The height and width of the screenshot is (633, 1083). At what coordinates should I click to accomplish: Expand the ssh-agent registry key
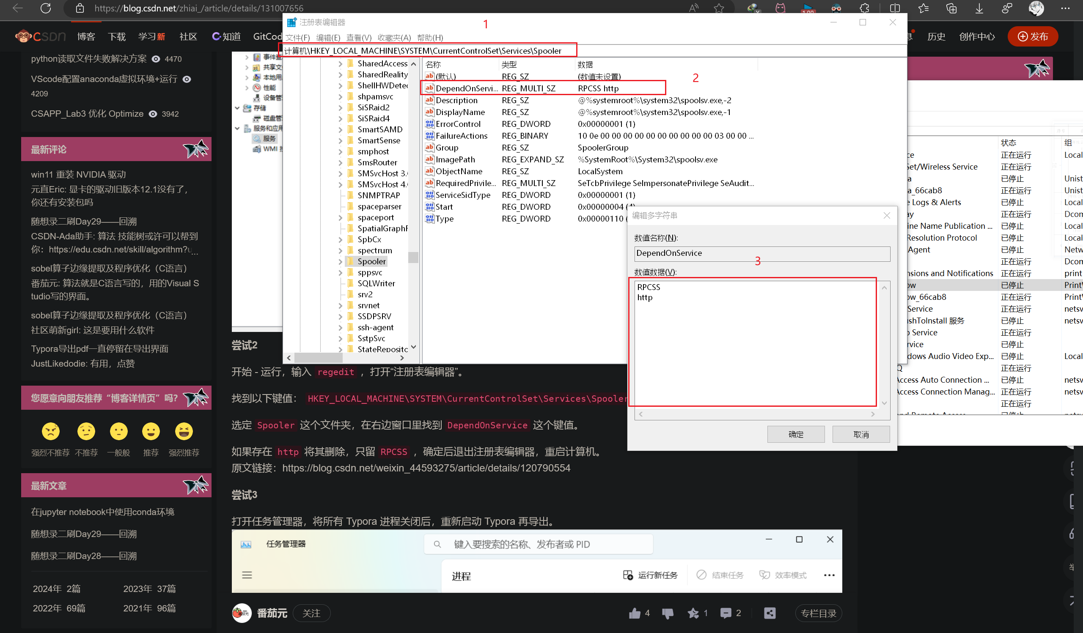click(340, 328)
